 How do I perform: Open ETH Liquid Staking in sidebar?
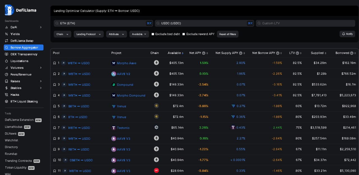click(x=24, y=101)
